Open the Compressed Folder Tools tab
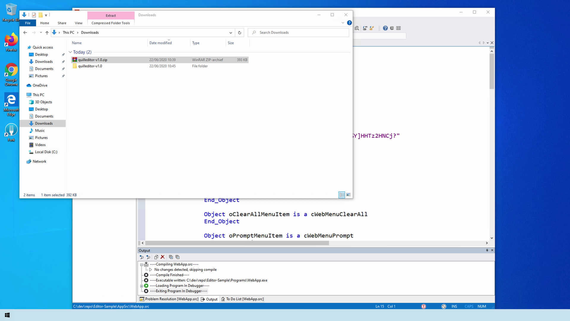The height and width of the screenshot is (321, 570). pos(110,23)
